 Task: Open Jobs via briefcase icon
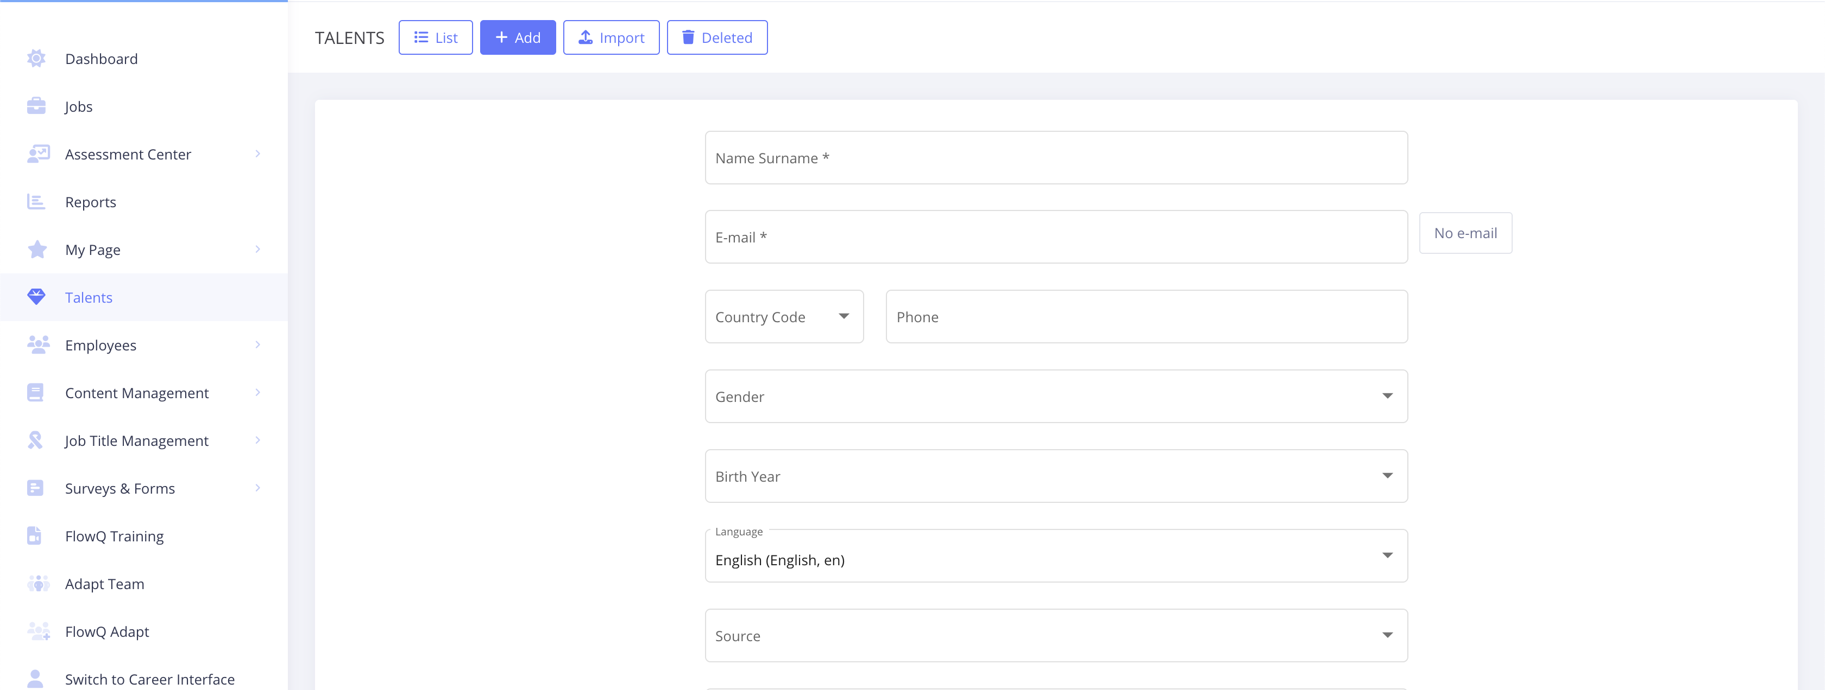(x=36, y=106)
